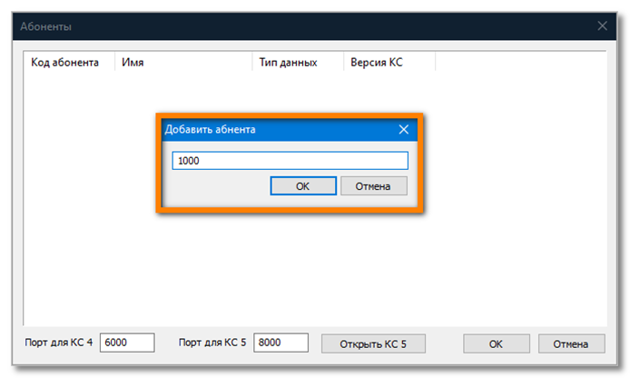Click OK at bottom of Абоненты window
Viewport: 630px width, 378px height.
[x=496, y=343]
